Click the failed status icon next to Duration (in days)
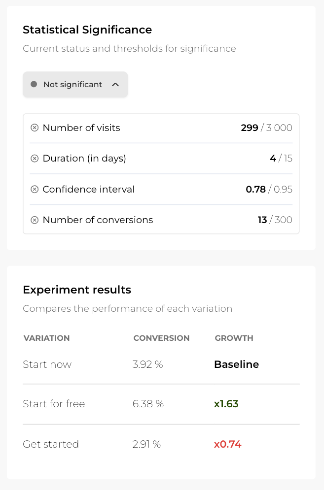This screenshot has width=324, height=490. 35,158
